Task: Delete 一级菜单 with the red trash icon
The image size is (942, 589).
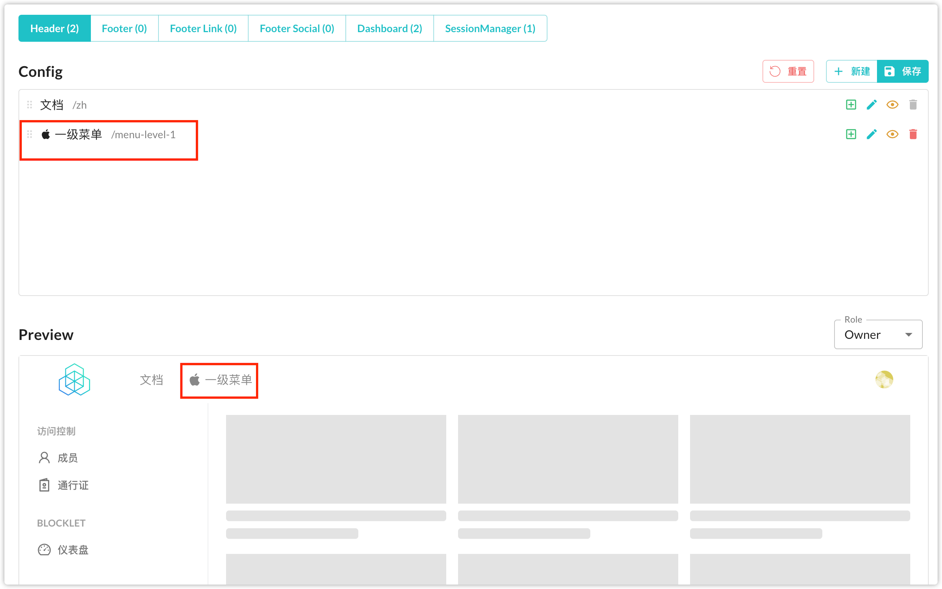Action: pos(913,135)
